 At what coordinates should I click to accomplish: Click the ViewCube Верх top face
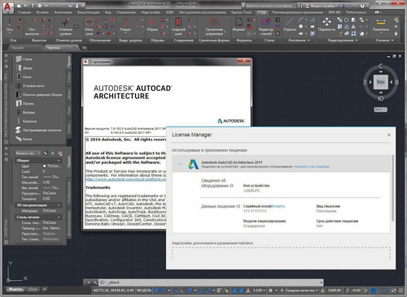381,82
